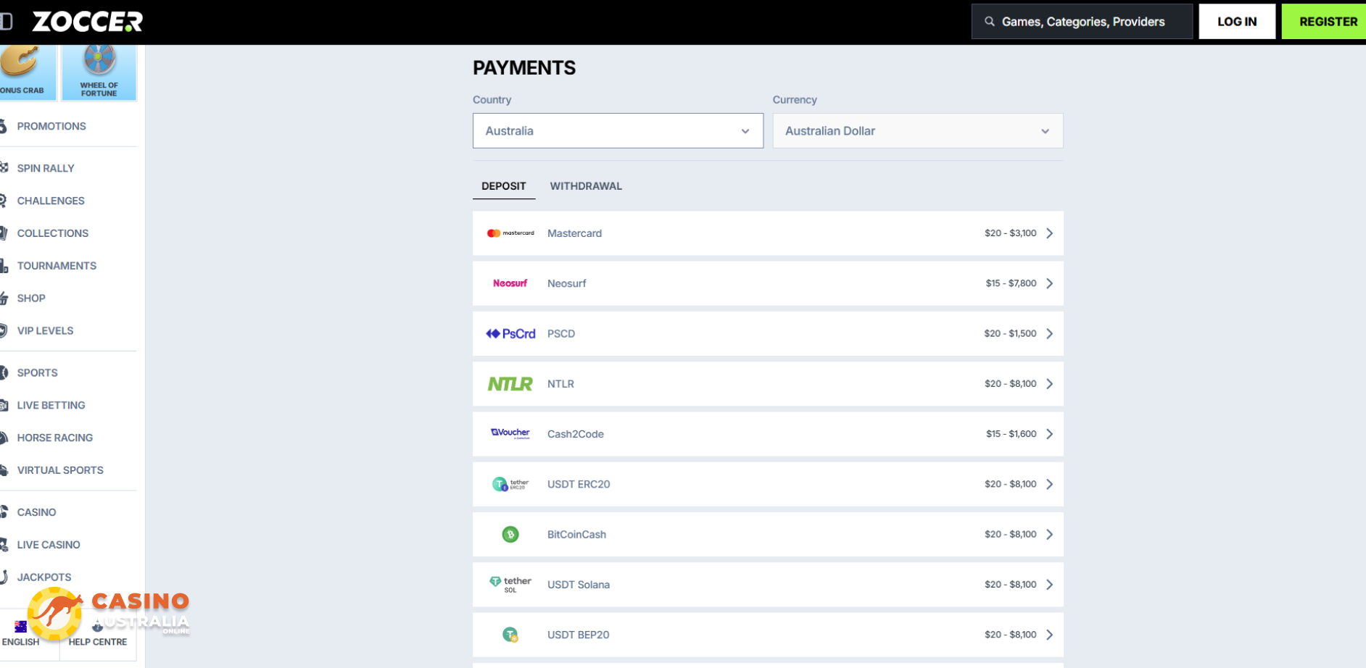Click the PsCrd payment logo
Screen dimensions: 1366x668
click(510, 333)
